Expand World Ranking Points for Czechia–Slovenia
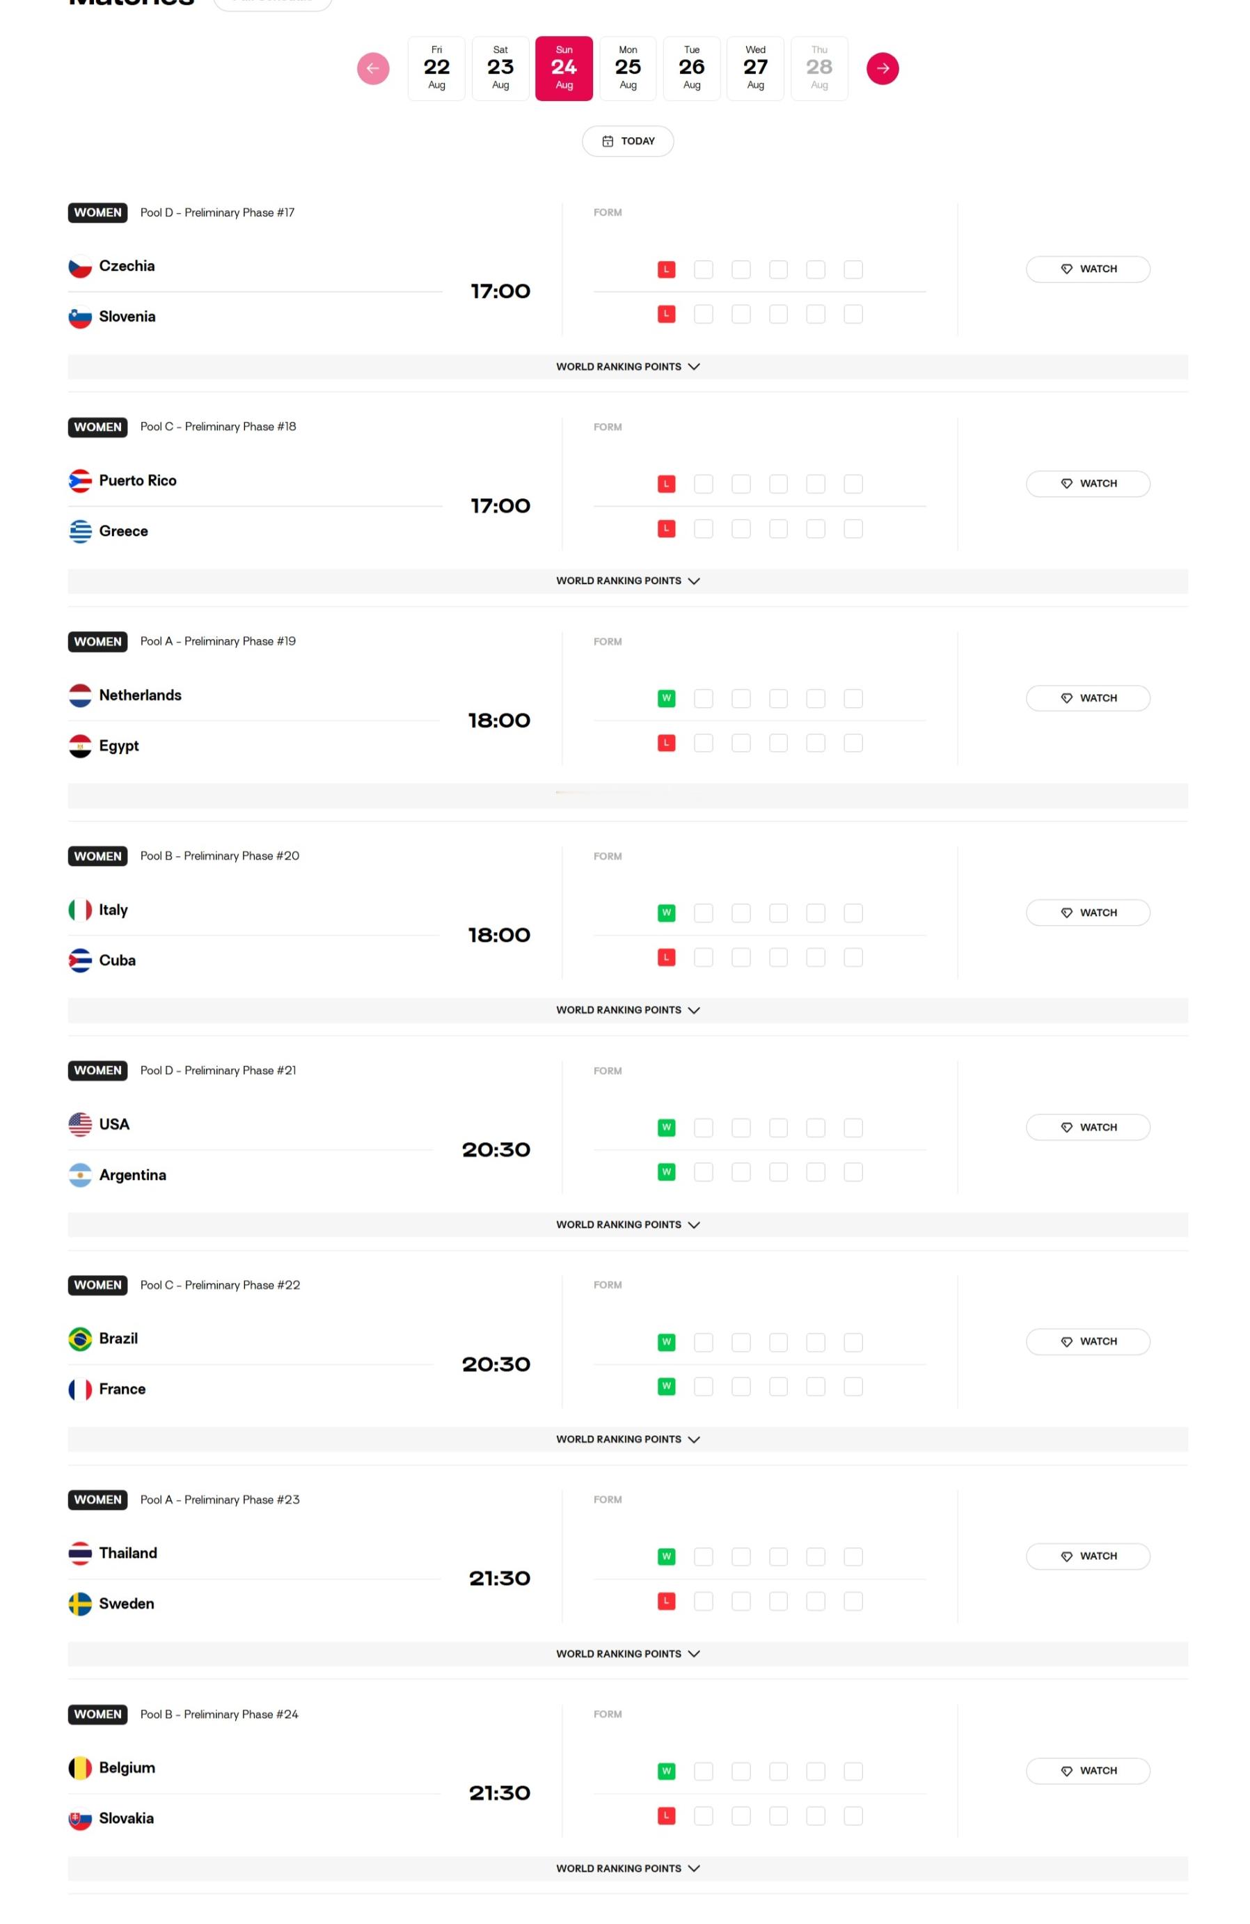The image size is (1250, 1924). coord(627,367)
